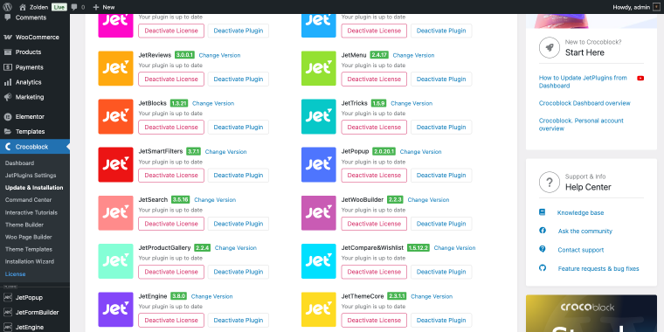Deactivate Plugin JetSmartFilters
The width and height of the screenshot is (664, 332).
click(x=239, y=176)
